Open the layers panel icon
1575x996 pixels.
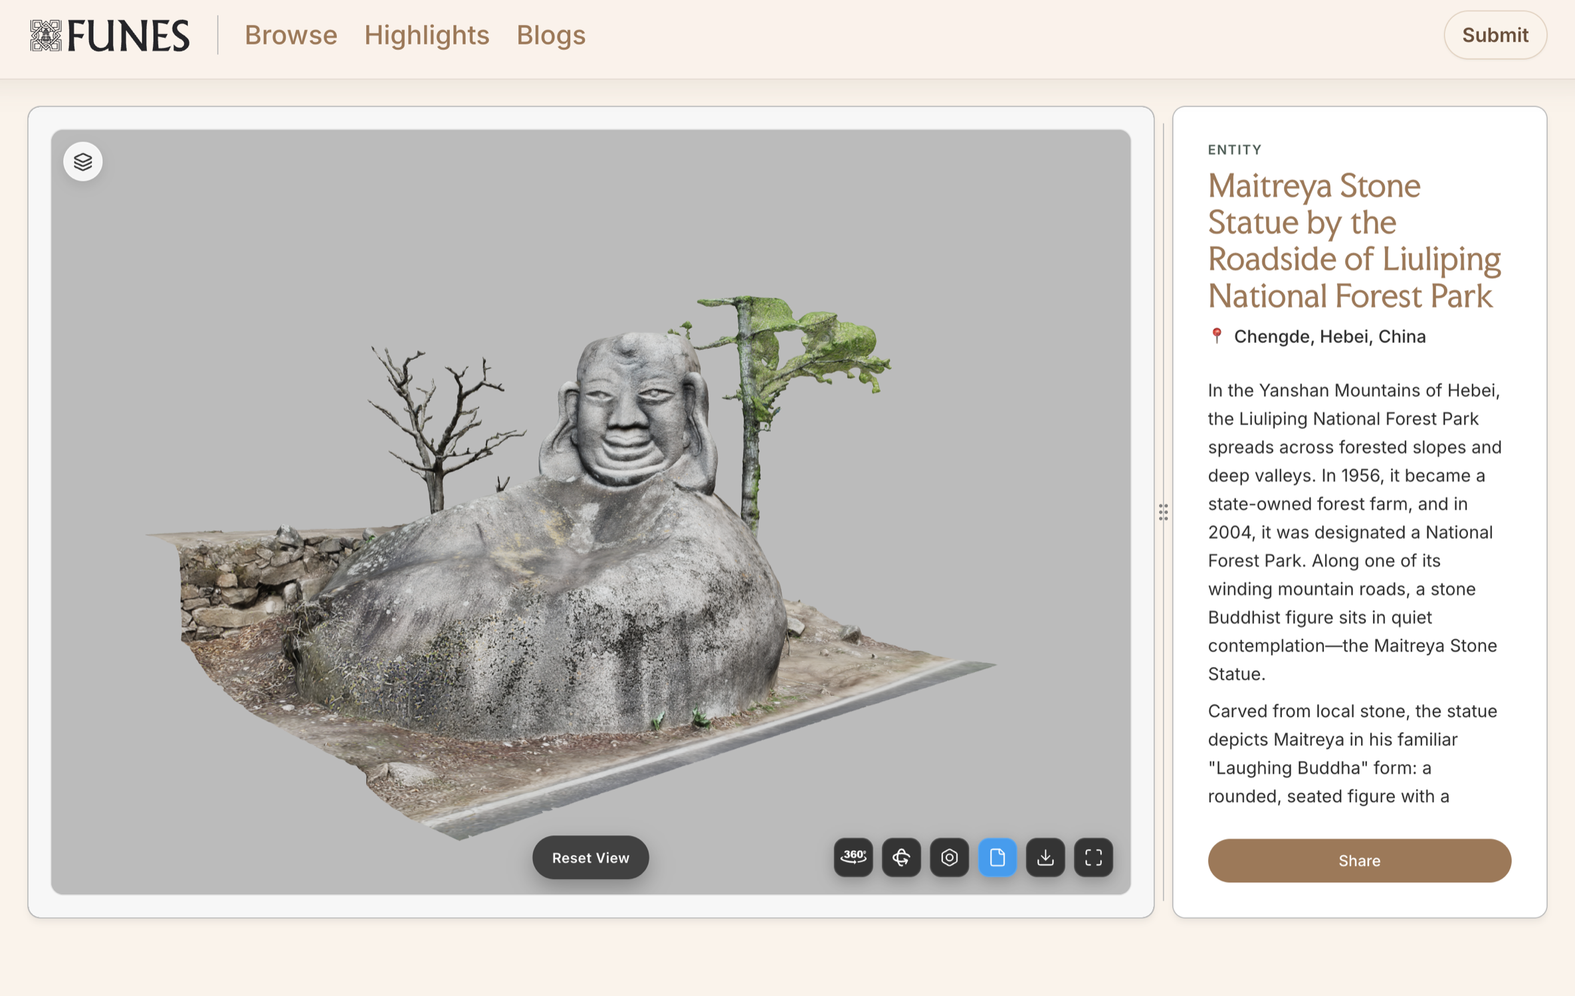(83, 161)
